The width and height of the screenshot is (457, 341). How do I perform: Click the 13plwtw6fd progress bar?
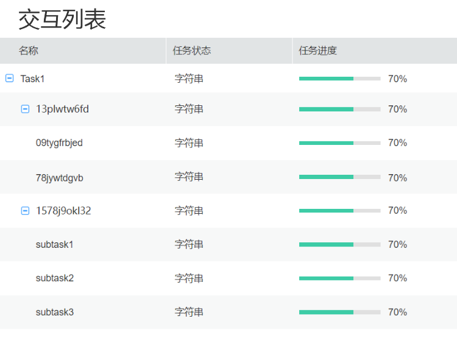[x=340, y=109]
